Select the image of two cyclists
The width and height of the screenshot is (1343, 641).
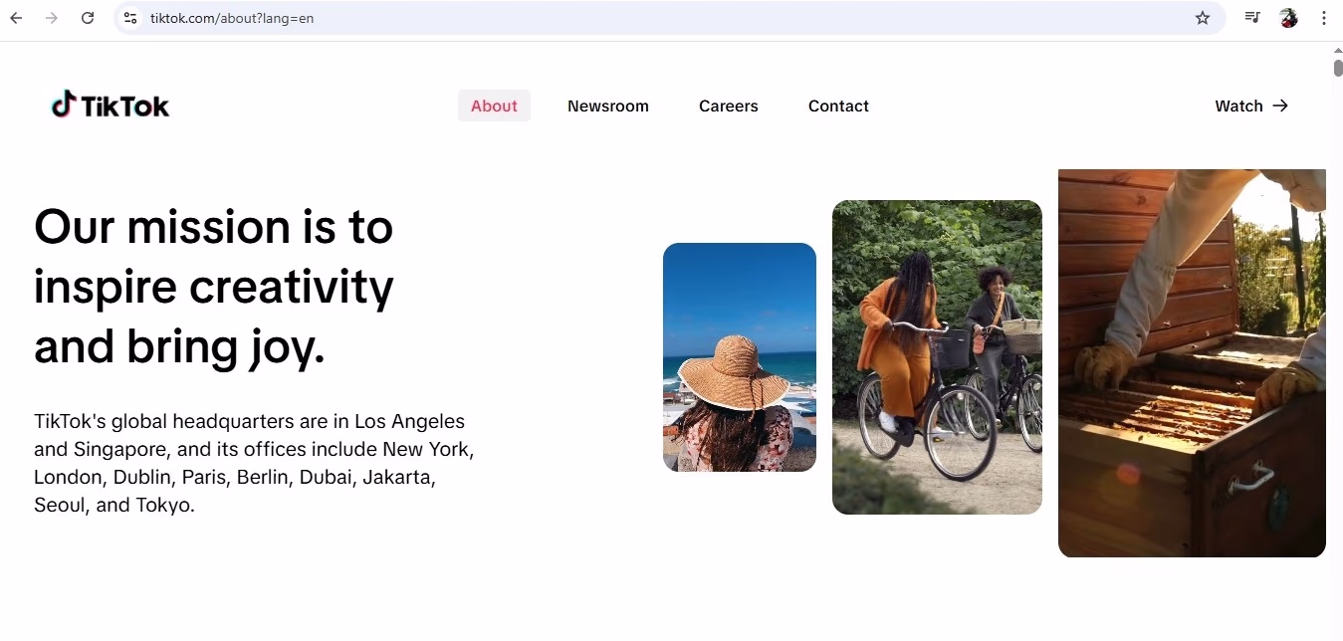[937, 357]
